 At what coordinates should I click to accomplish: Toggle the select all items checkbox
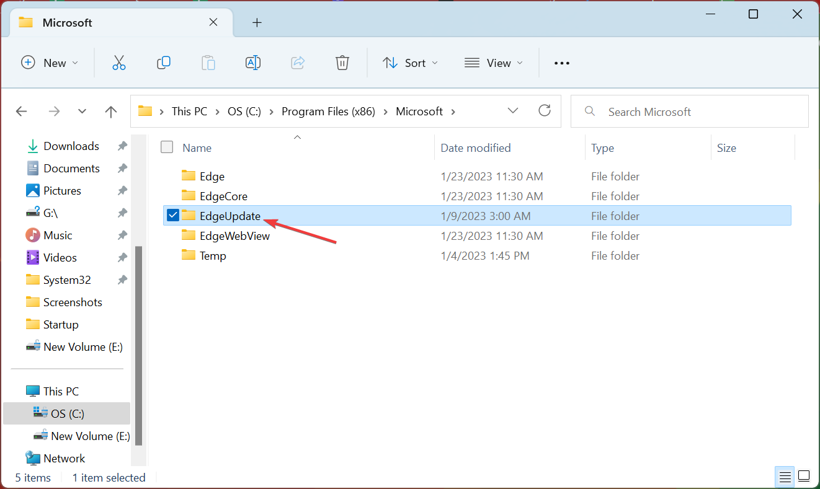coord(167,148)
